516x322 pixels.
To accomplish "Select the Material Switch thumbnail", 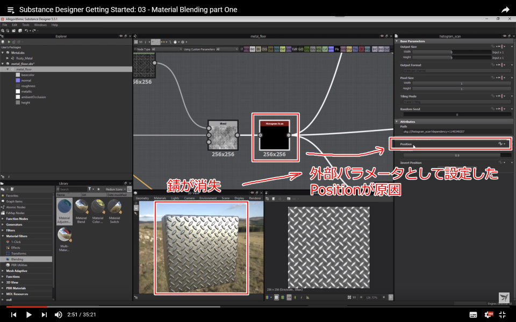I will tap(114, 211).
